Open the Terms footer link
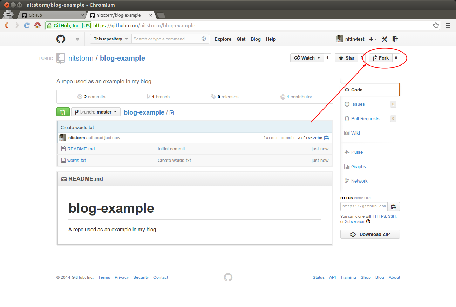Viewport: 456px width, 307px height. tap(104, 277)
